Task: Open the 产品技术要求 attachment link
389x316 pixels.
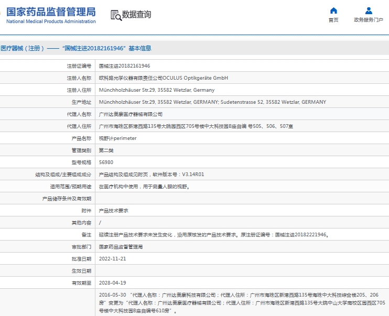Action: (113, 211)
